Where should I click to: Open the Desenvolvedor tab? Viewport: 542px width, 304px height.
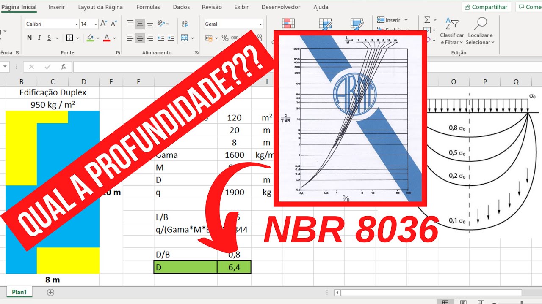(281, 7)
